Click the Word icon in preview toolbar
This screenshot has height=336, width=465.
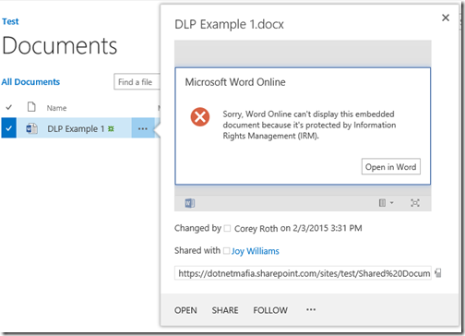[x=190, y=203]
